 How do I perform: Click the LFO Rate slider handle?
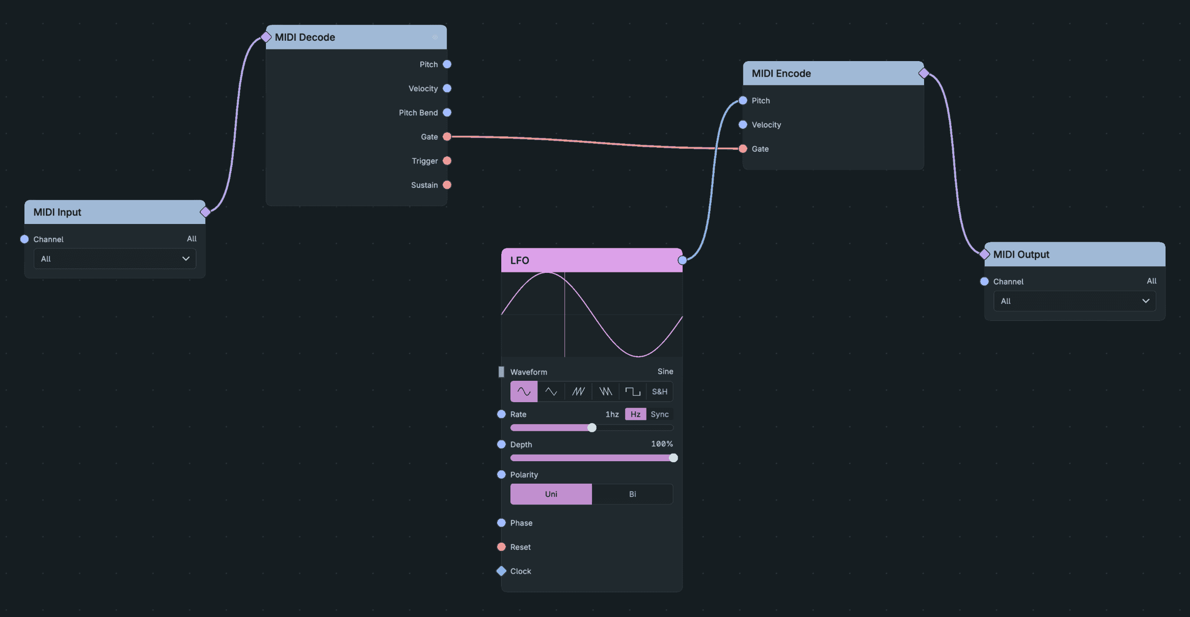[x=592, y=428]
